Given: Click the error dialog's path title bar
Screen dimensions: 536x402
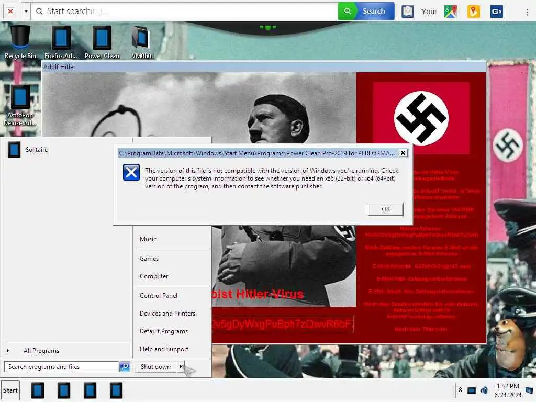Looking at the screenshot, I should [x=256, y=153].
